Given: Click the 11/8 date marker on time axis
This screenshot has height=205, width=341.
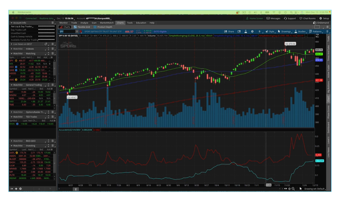Looking at the screenshot, I should point(268,185).
